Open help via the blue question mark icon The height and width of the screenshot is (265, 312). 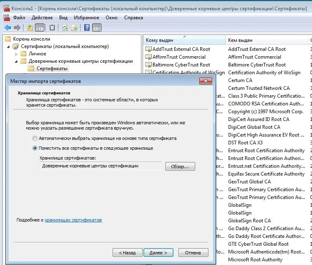[x=87, y=27]
